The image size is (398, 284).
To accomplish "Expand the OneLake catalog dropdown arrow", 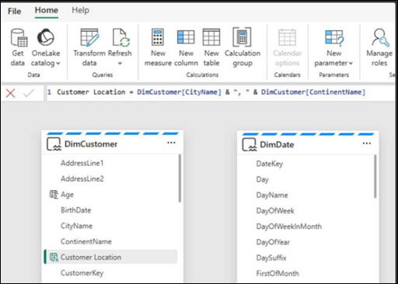I will coord(58,64).
